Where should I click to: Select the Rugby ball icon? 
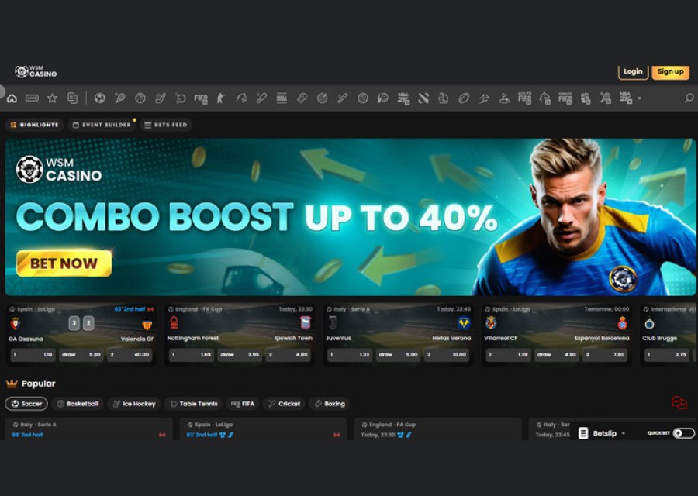point(464,98)
